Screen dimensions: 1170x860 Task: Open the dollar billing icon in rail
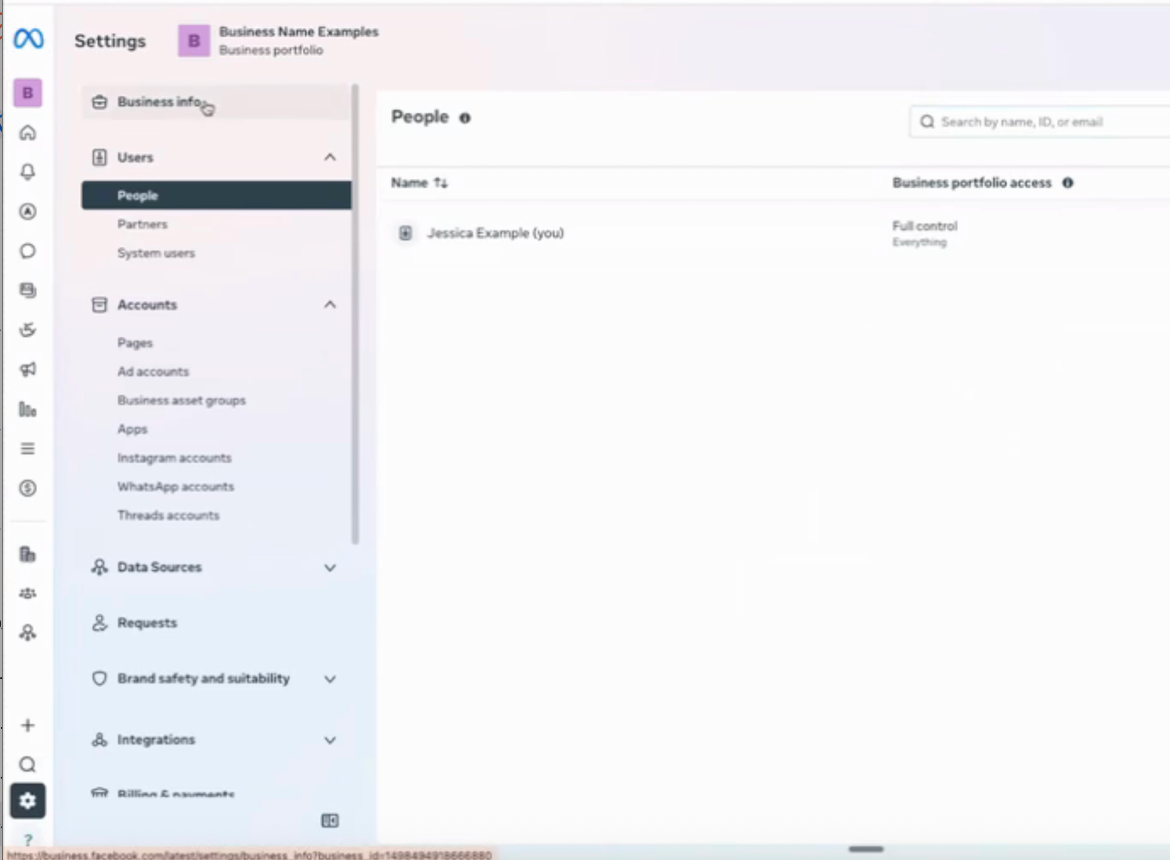pos(27,488)
